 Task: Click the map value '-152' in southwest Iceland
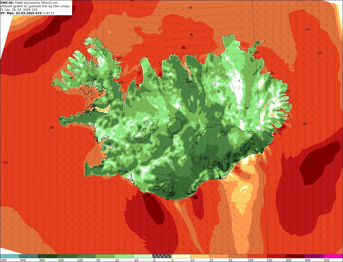coord(101,166)
